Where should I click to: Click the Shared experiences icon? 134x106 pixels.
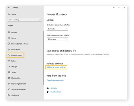pyautogui.click(x=9, y=89)
